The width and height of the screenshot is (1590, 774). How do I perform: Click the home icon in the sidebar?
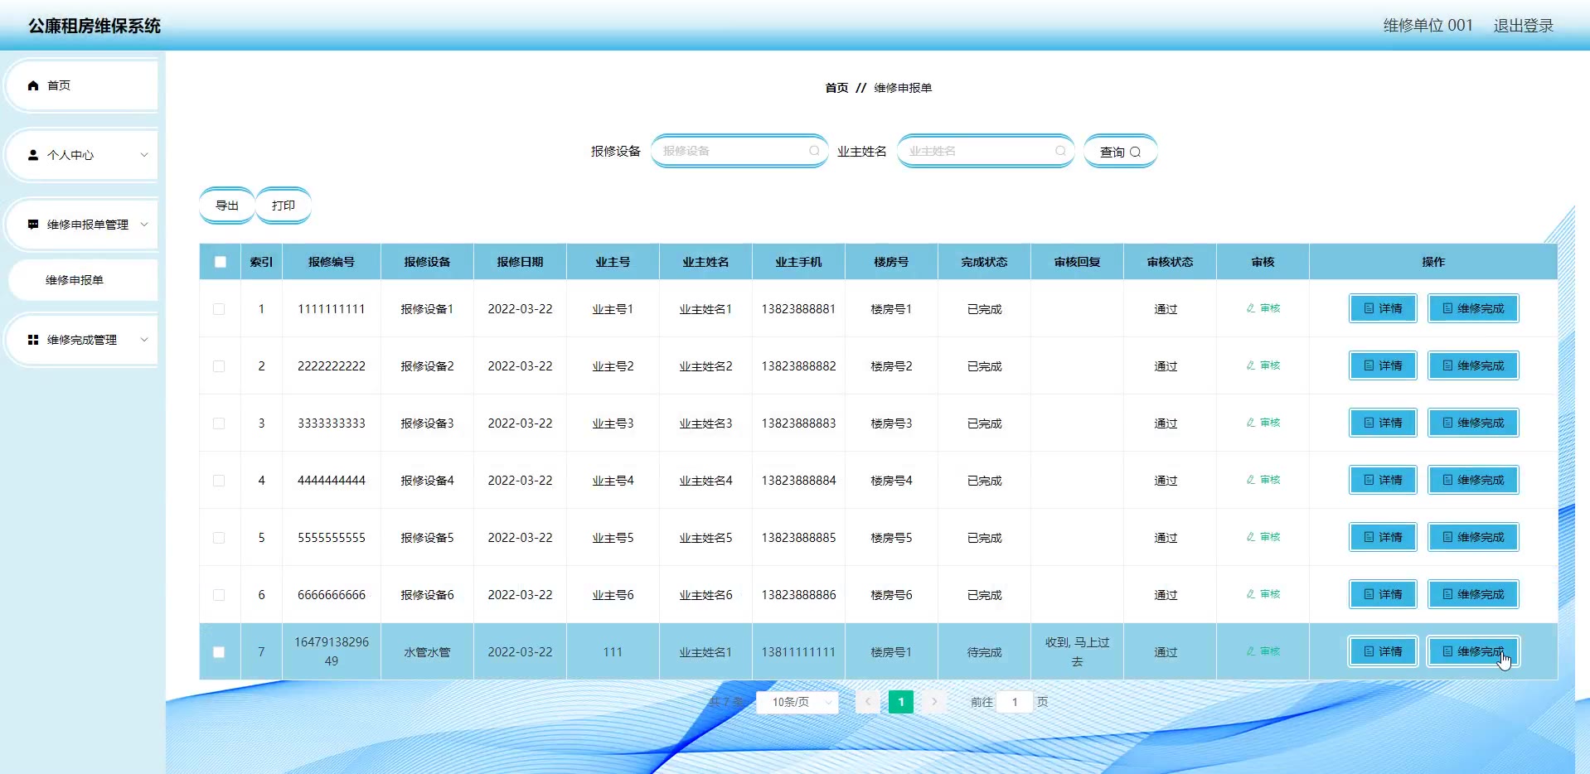click(33, 85)
